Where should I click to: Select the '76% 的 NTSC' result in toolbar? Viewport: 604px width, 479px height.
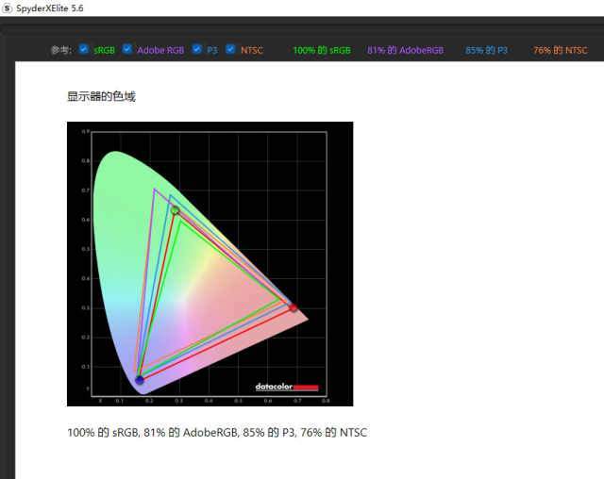560,50
